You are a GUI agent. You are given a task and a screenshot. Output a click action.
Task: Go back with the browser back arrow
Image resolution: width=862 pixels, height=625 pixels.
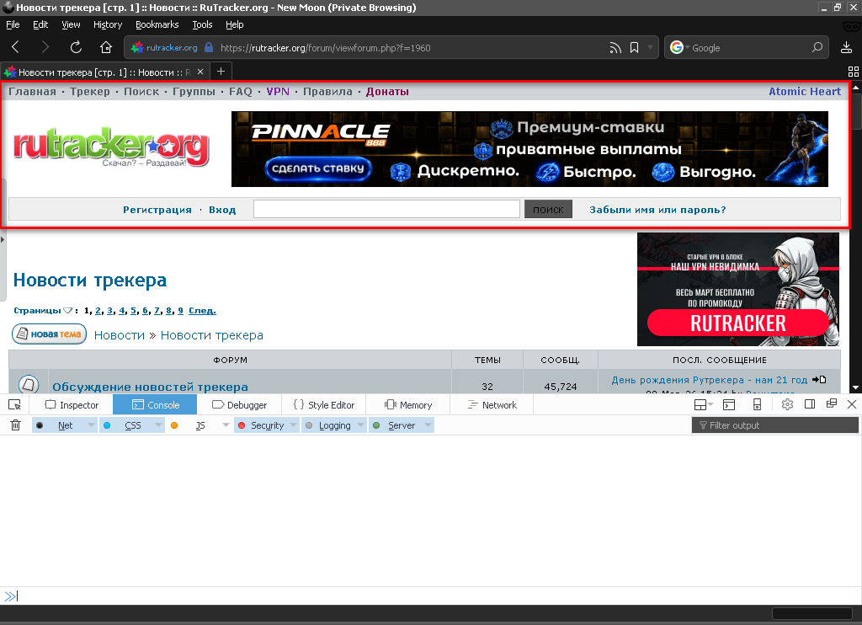click(x=16, y=47)
